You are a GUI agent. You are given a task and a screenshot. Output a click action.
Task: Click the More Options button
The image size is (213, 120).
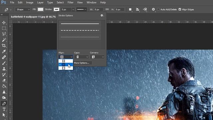(83, 63)
